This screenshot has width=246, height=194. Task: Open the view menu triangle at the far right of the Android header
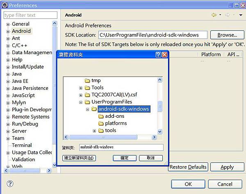click(241, 15)
